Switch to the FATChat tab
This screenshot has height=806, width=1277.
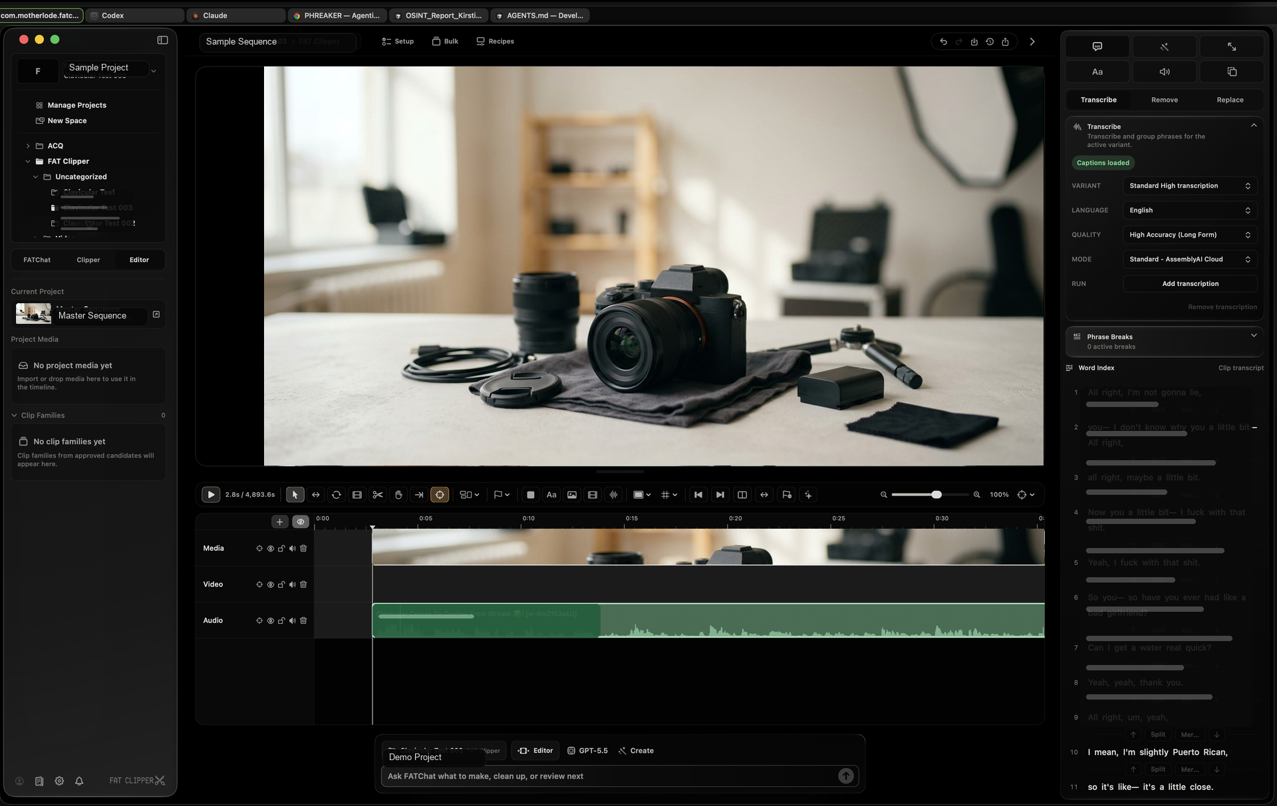tap(37, 260)
